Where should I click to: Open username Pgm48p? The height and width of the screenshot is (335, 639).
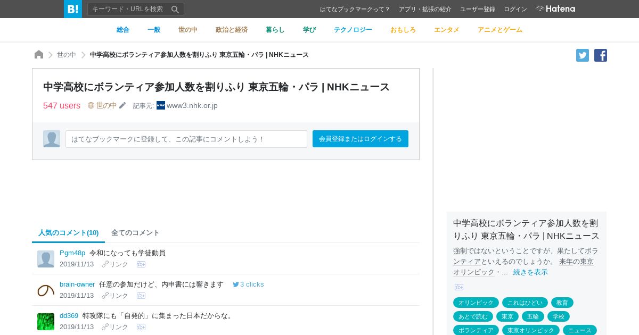click(x=72, y=253)
